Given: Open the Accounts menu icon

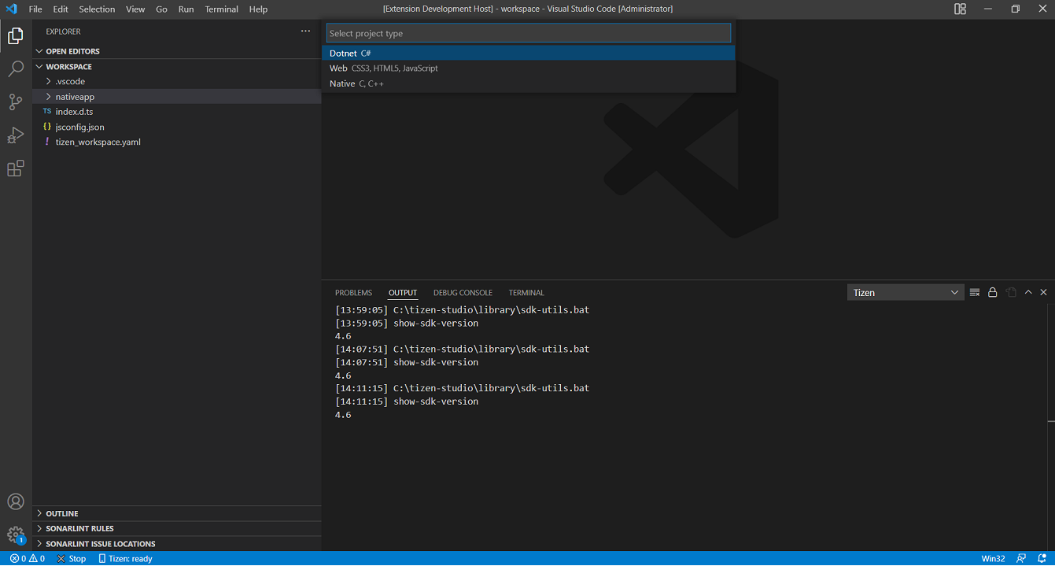Looking at the screenshot, I should (16, 501).
